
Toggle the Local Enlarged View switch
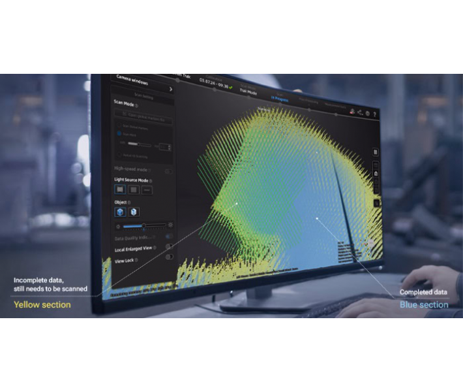(169, 246)
